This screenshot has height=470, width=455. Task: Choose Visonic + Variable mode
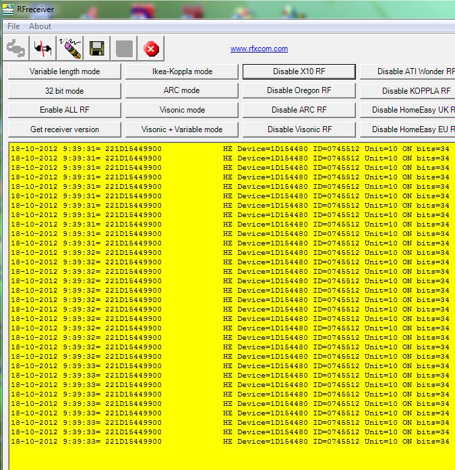coord(182,129)
